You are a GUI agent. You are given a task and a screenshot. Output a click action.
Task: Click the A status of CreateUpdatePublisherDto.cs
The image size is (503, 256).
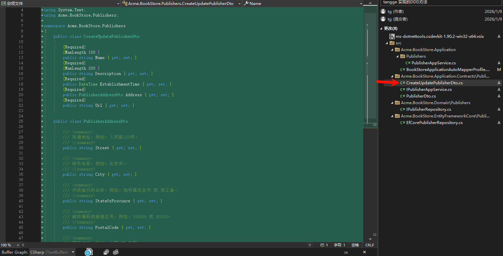pyautogui.click(x=499, y=83)
